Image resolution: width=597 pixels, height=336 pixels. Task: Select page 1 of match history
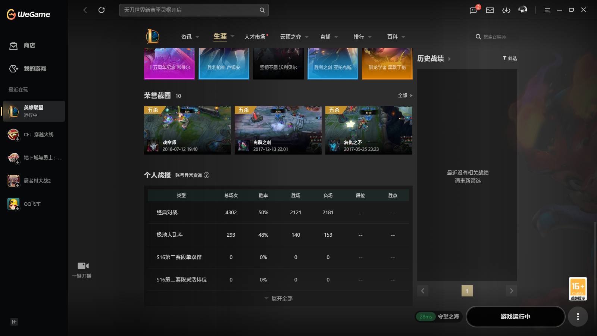click(x=467, y=291)
